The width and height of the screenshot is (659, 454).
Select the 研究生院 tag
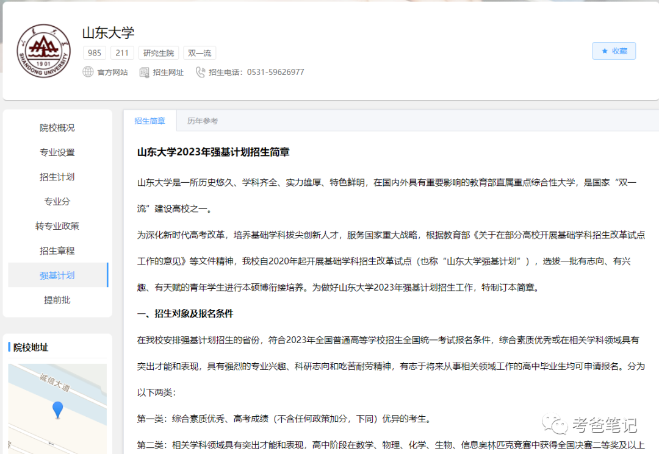159,53
